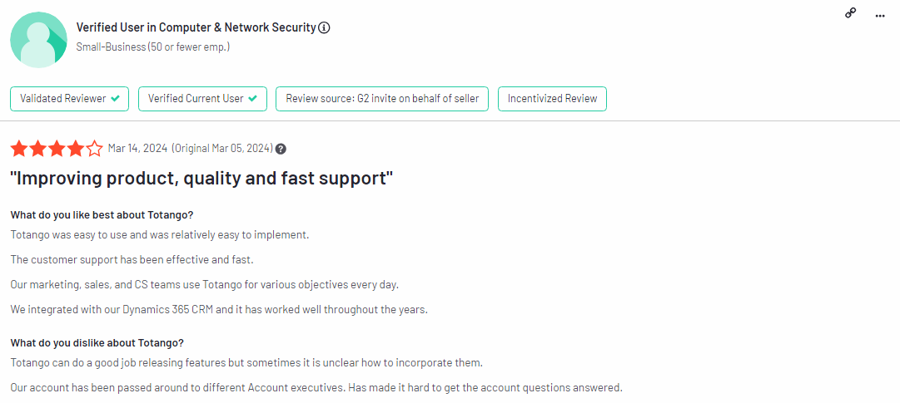Click the checkmark in Validated Reviewer badge

115,98
